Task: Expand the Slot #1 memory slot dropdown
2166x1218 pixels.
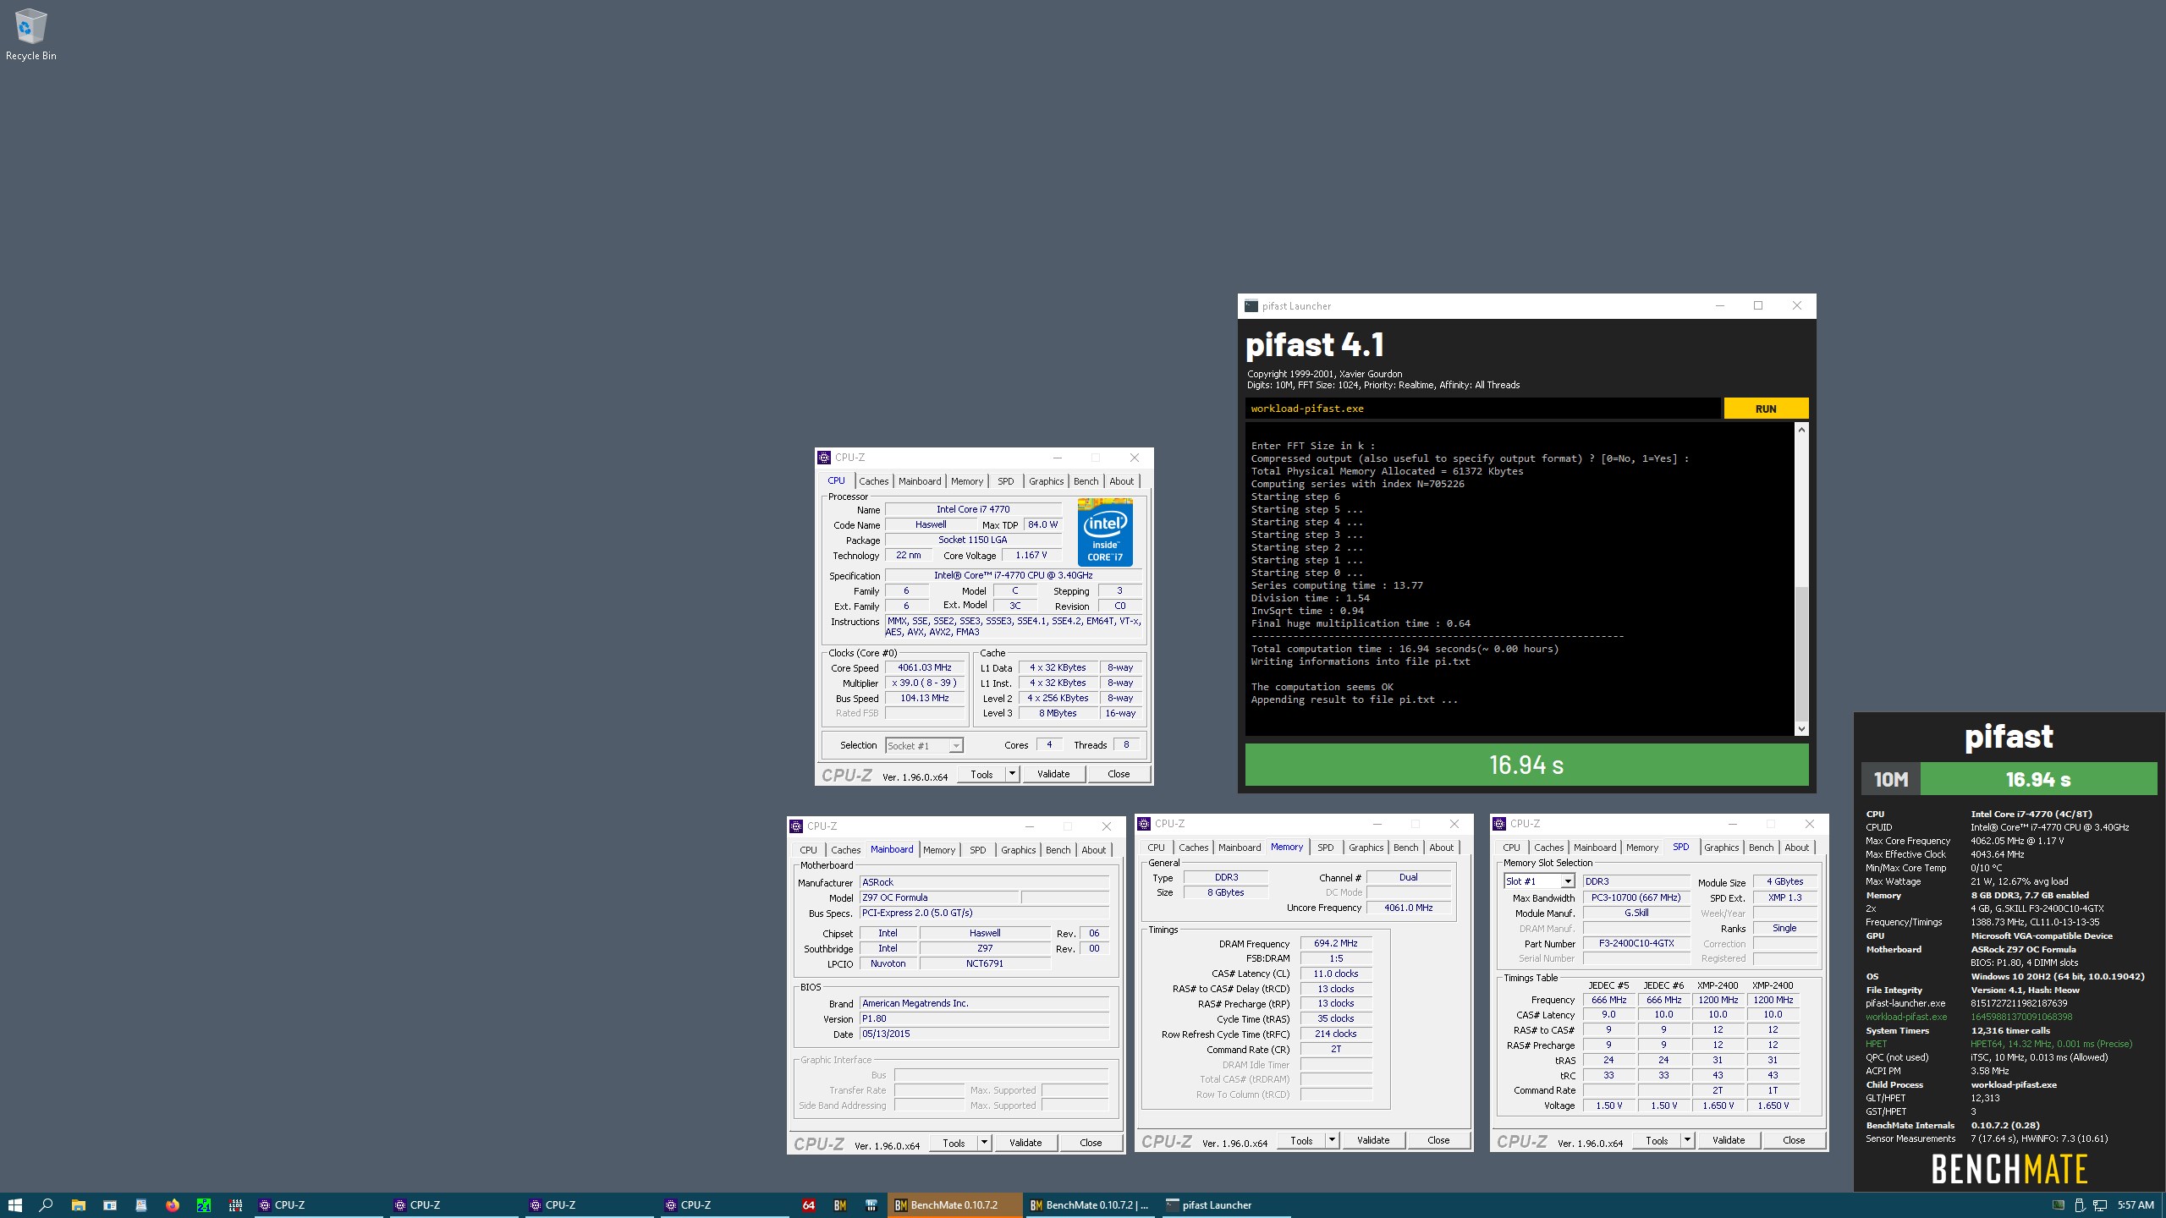Action: click(x=1567, y=881)
